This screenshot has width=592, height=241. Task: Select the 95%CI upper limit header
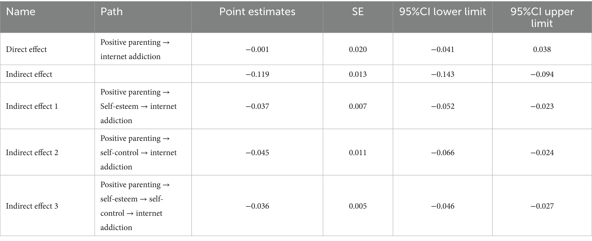tap(542, 17)
